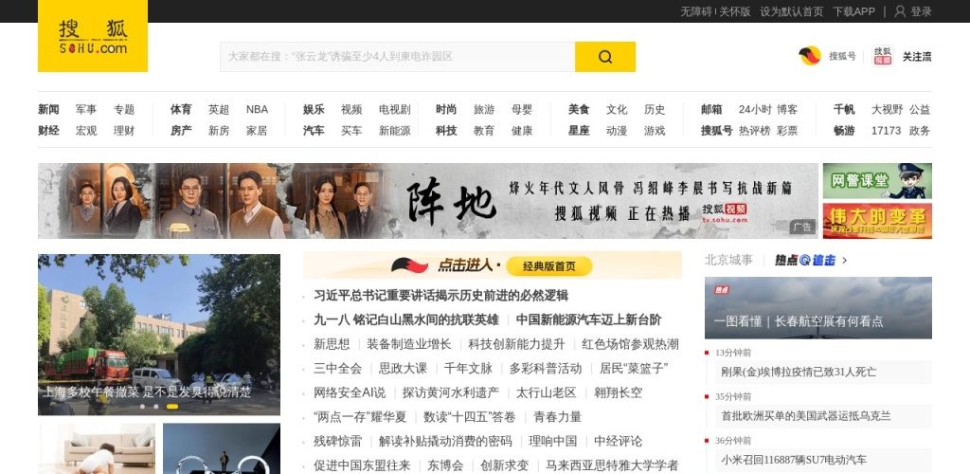Viewport: 970px width, 474px height.
Task: Open headline 九一八 铭记白山黑水间的抗联英雄
Action: (405, 319)
